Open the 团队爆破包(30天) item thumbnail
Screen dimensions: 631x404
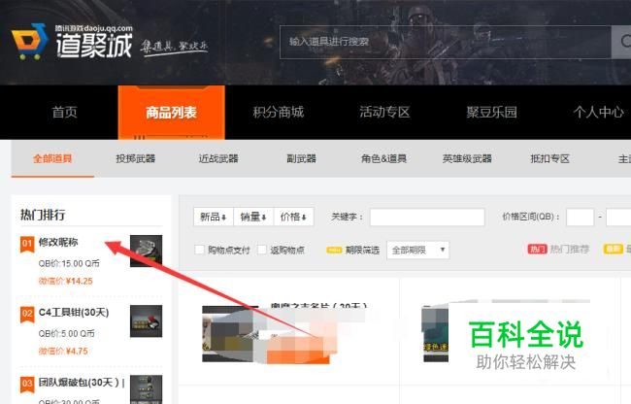[146, 389]
